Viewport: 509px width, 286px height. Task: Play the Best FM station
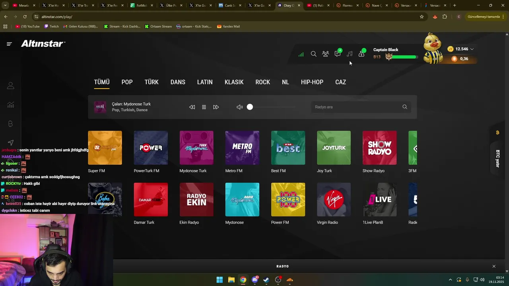tap(288, 148)
